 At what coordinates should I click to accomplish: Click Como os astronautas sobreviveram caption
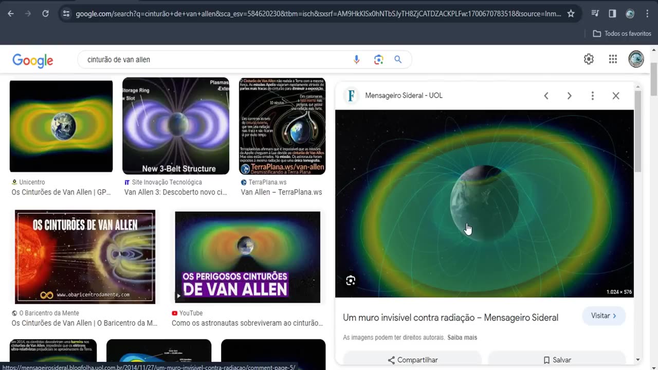(247, 323)
